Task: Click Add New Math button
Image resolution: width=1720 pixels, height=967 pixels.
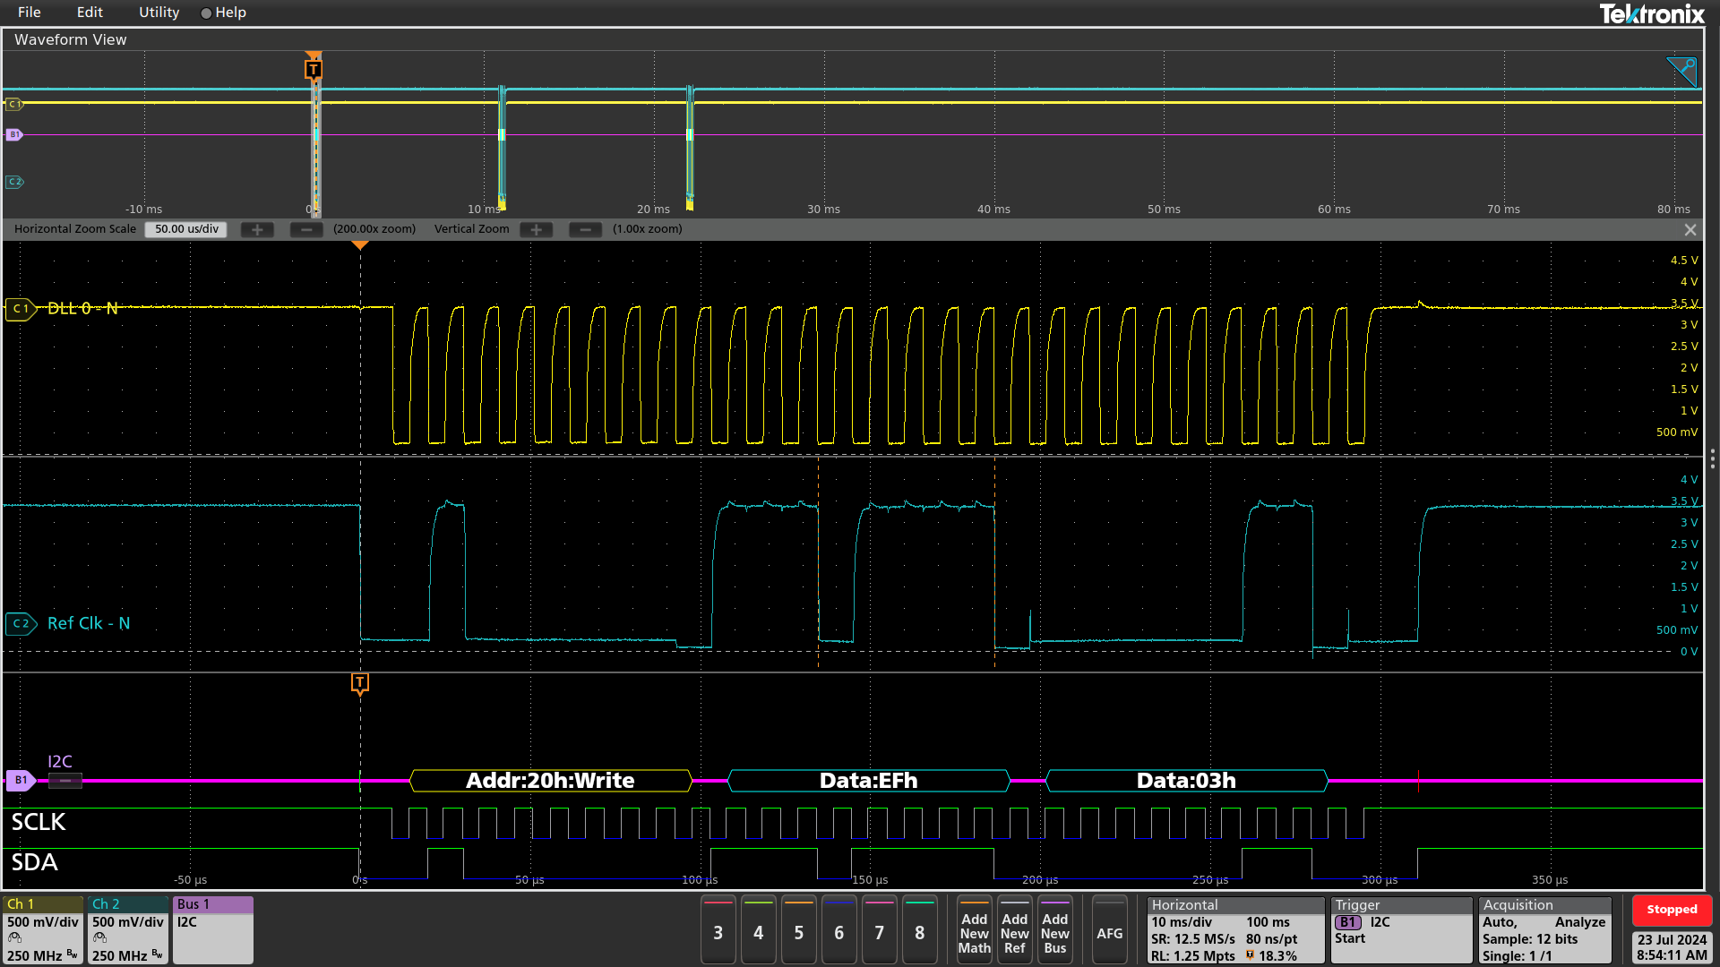Action: click(x=975, y=931)
